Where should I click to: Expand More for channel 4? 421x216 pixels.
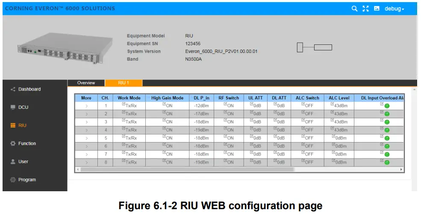coord(86,130)
